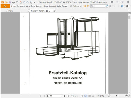Click the magnifier search icon in Find box

[106, 6]
